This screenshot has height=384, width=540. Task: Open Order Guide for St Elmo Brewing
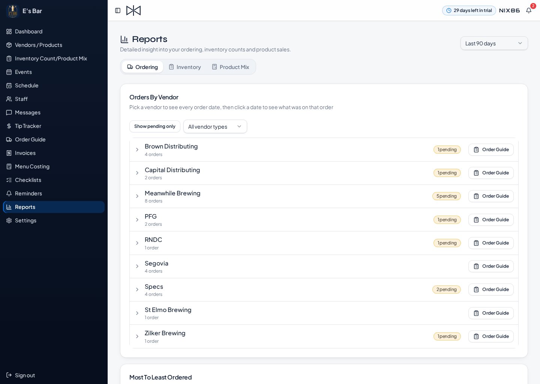coord(491,313)
